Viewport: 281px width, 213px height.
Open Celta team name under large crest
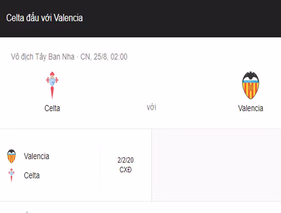tap(52, 108)
